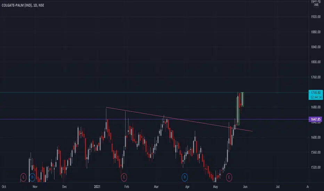Click the Jul label on time axis
Screen dimensions: 324x191
point(278,187)
